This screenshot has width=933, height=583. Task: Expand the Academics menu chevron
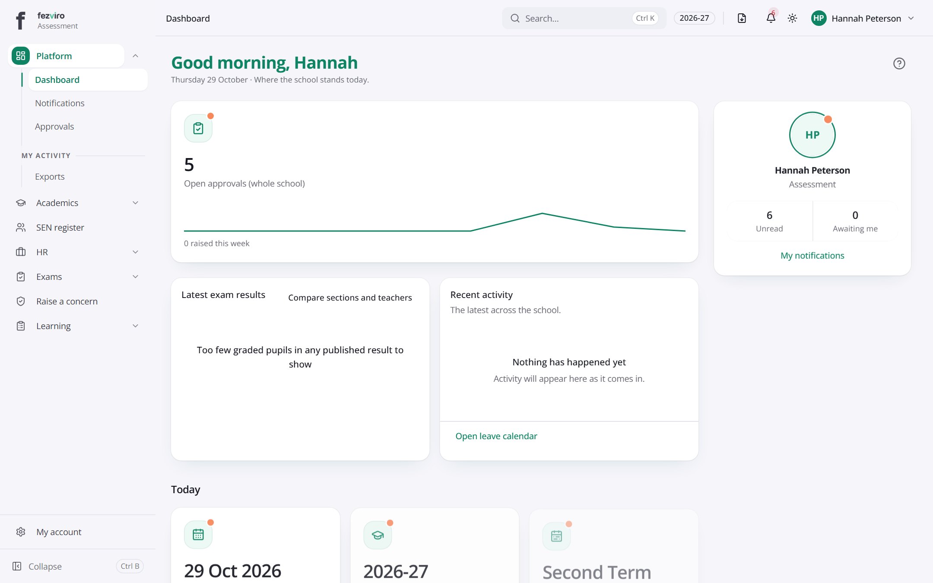135,203
